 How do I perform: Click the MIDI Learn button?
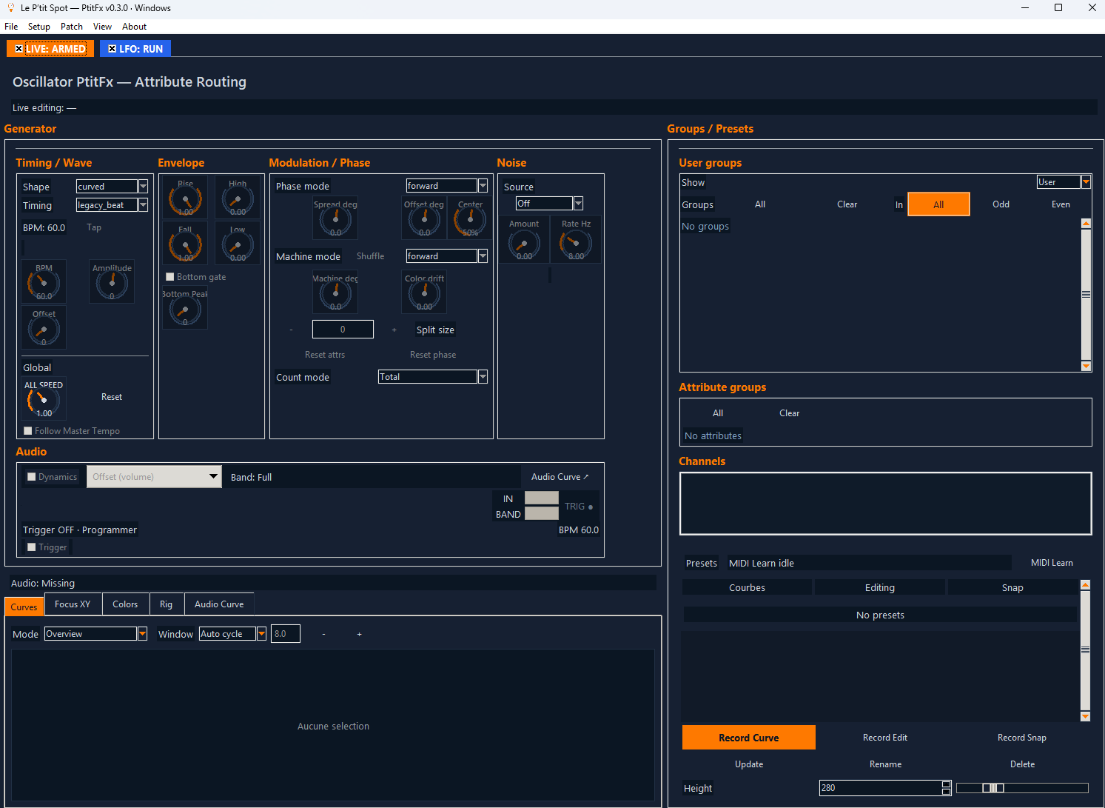coord(1052,563)
